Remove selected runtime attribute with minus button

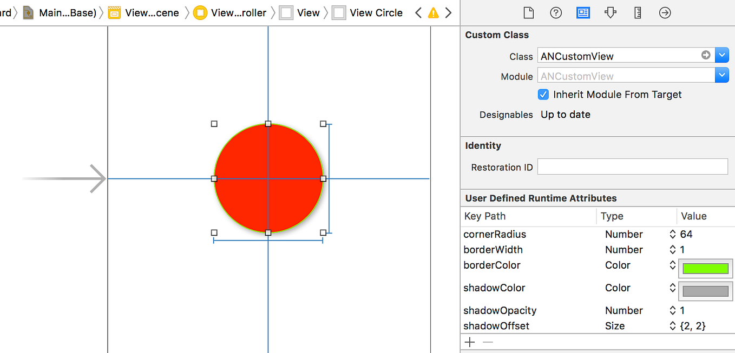pos(487,342)
